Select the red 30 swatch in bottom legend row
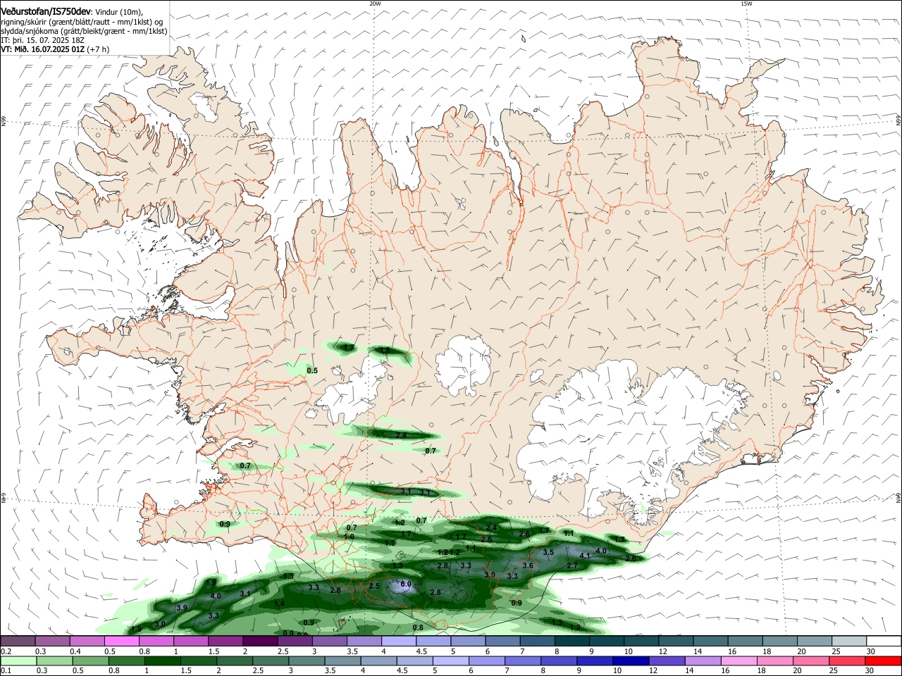The height and width of the screenshot is (676, 902). pyautogui.click(x=883, y=661)
